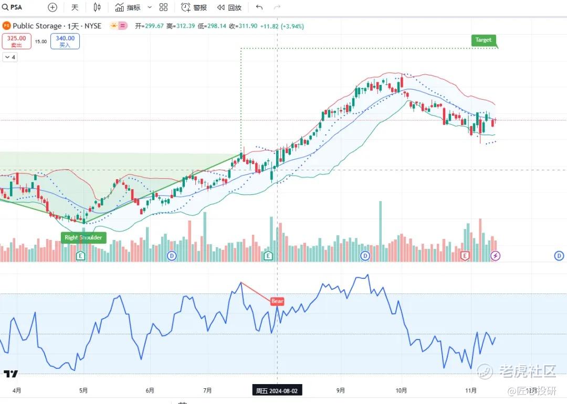Image resolution: width=567 pixels, height=404 pixels.
Task: Create an alert with 警报 button
Action: (194, 7)
